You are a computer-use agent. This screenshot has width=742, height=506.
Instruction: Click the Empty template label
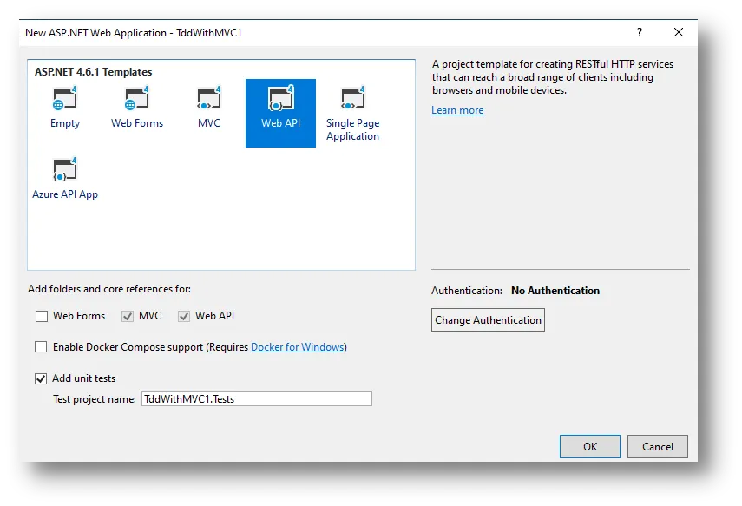click(x=65, y=123)
